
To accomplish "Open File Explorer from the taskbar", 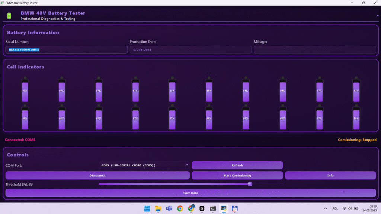I will [x=158, y=208].
